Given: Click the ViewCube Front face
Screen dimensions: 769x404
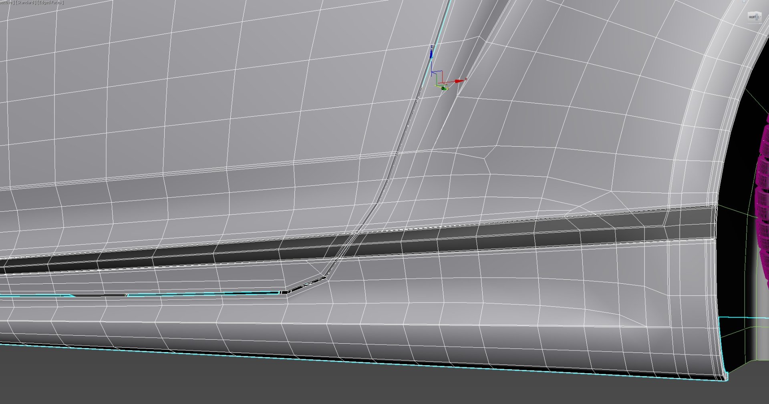Looking at the screenshot, I should [x=753, y=17].
